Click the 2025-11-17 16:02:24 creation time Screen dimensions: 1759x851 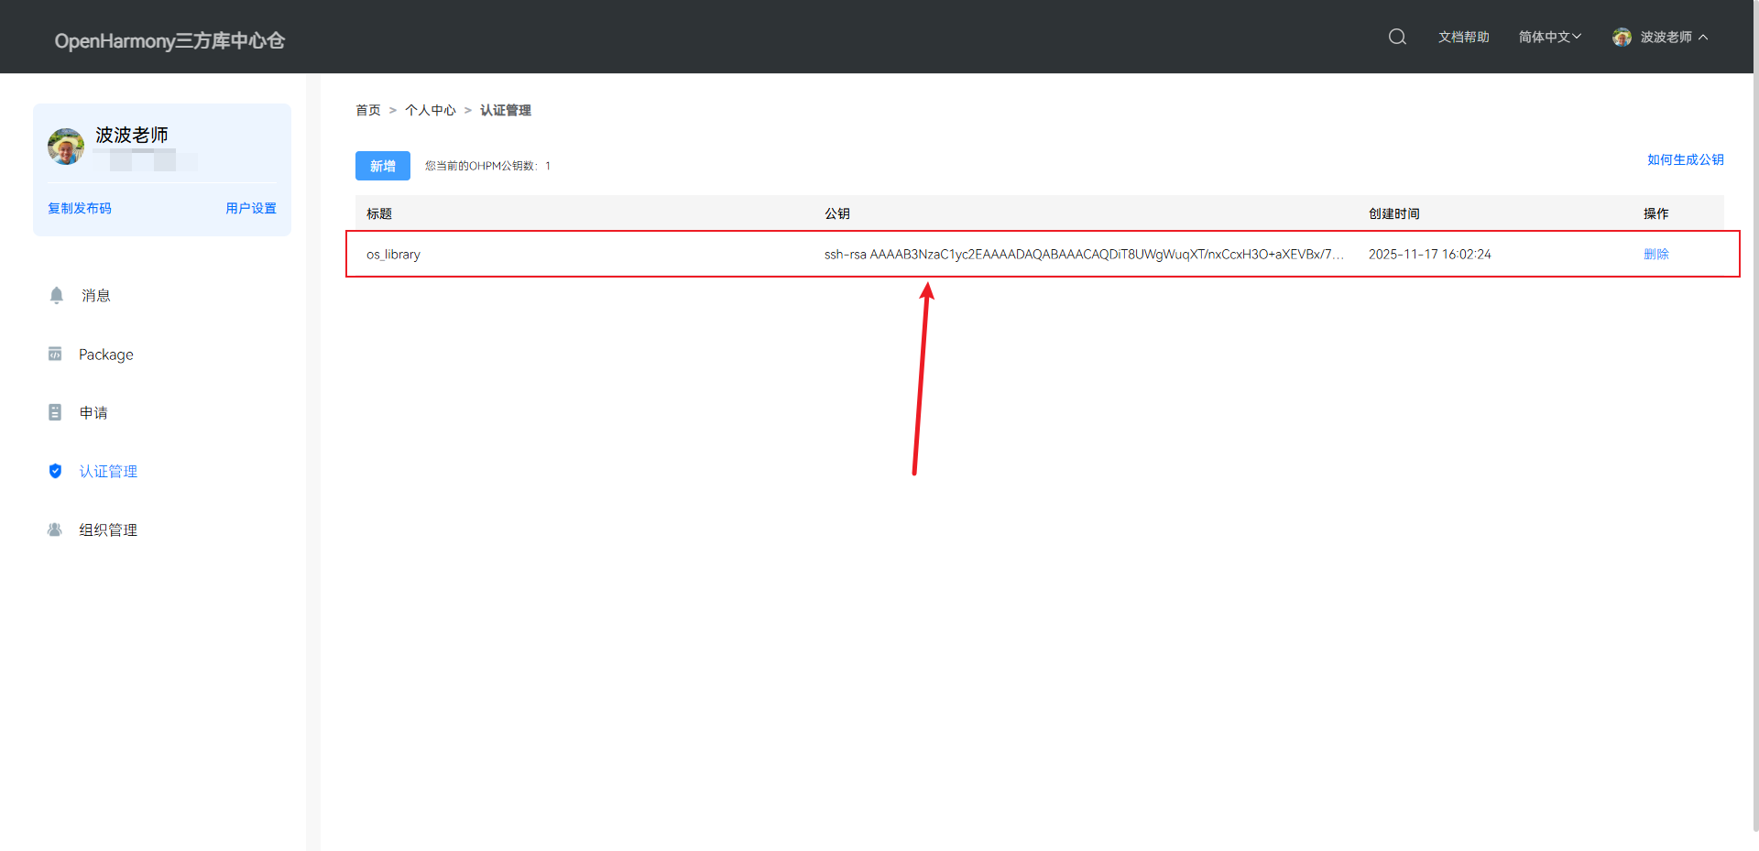point(1429,254)
